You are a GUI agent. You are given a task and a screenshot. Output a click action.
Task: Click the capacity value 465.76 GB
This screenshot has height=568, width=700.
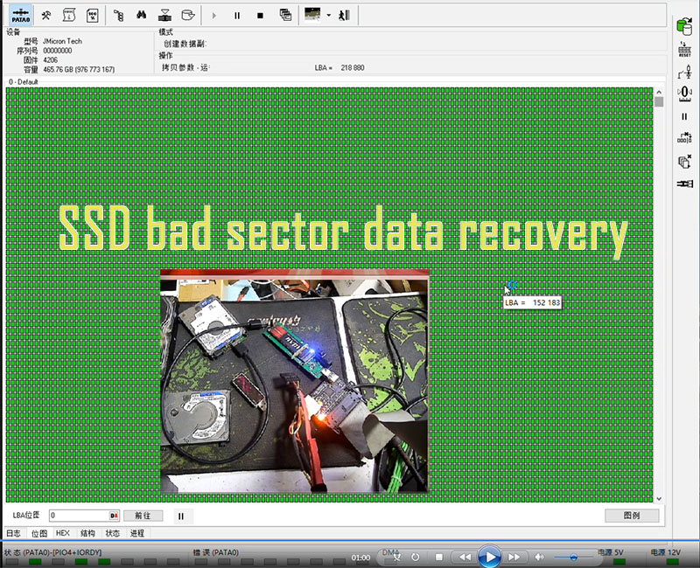pos(79,70)
